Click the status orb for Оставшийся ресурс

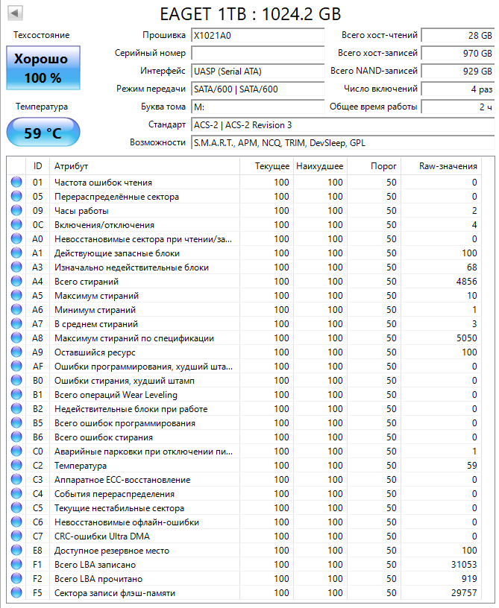click(16, 352)
